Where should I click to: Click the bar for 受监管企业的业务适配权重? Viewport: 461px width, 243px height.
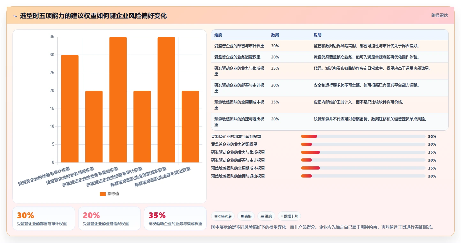[x=94, y=126]
